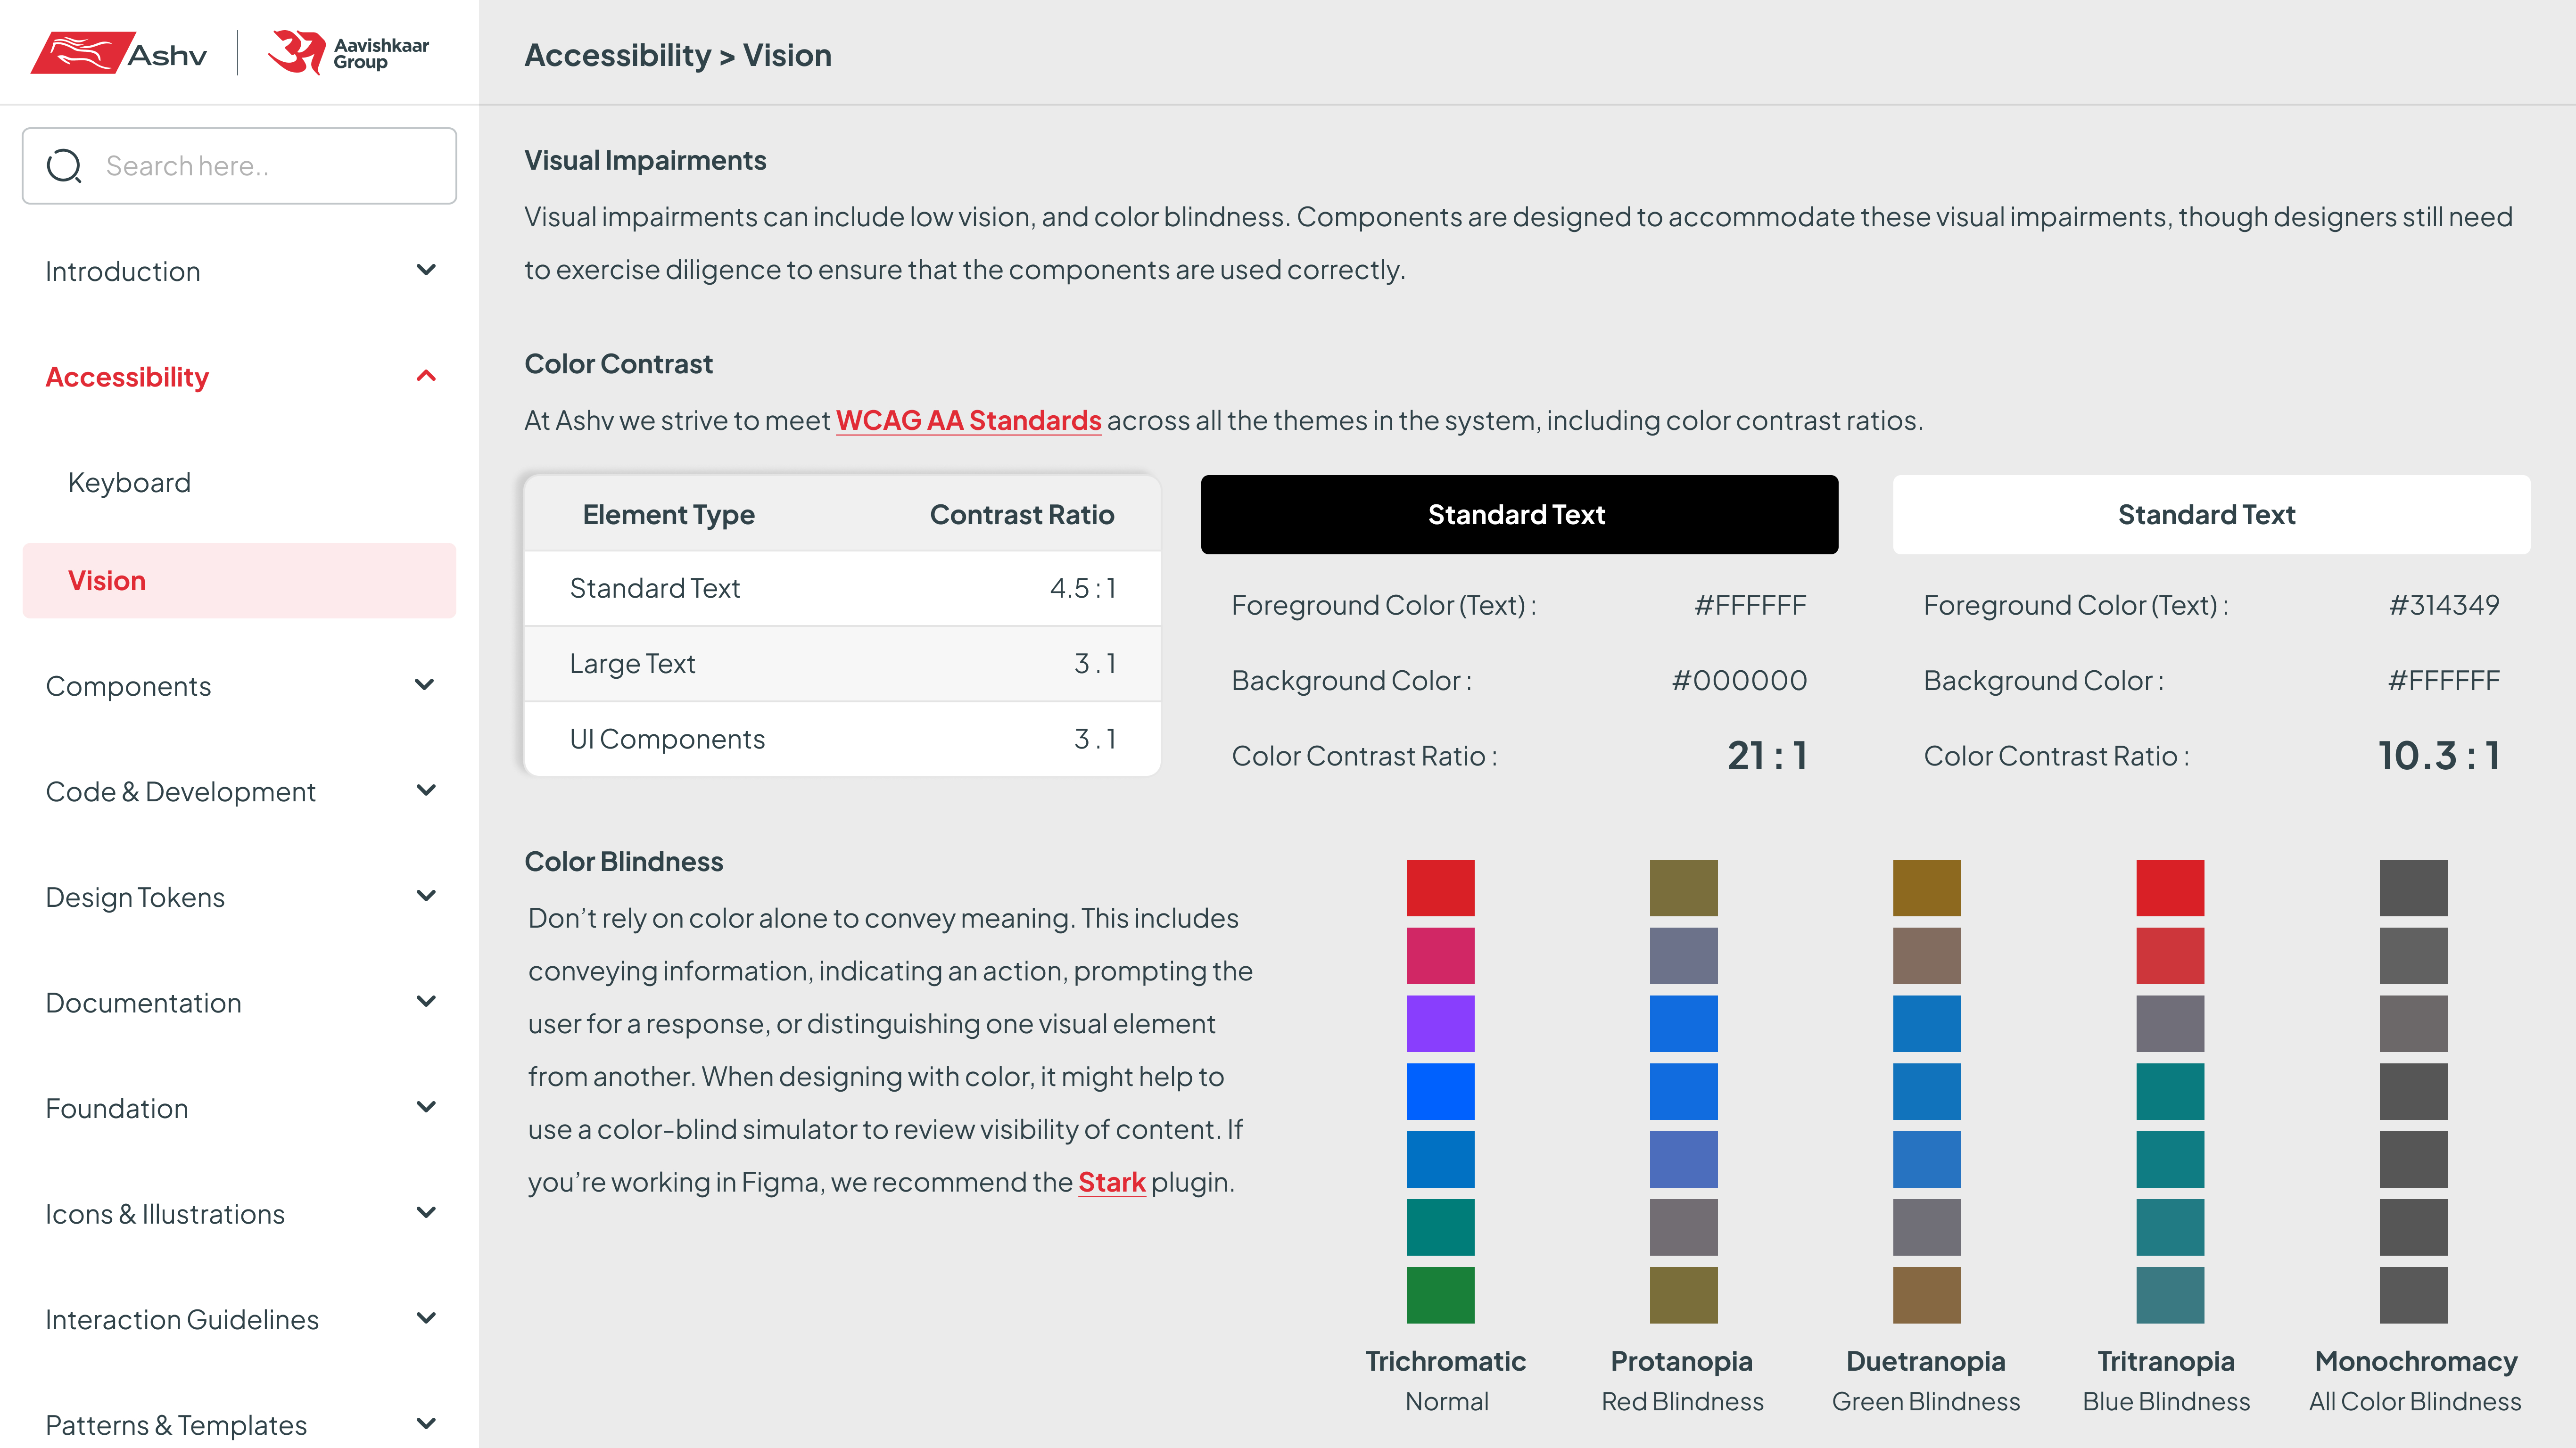
Task: Collapse the Accessibility section chevron
Action: [x=427, y=375]
